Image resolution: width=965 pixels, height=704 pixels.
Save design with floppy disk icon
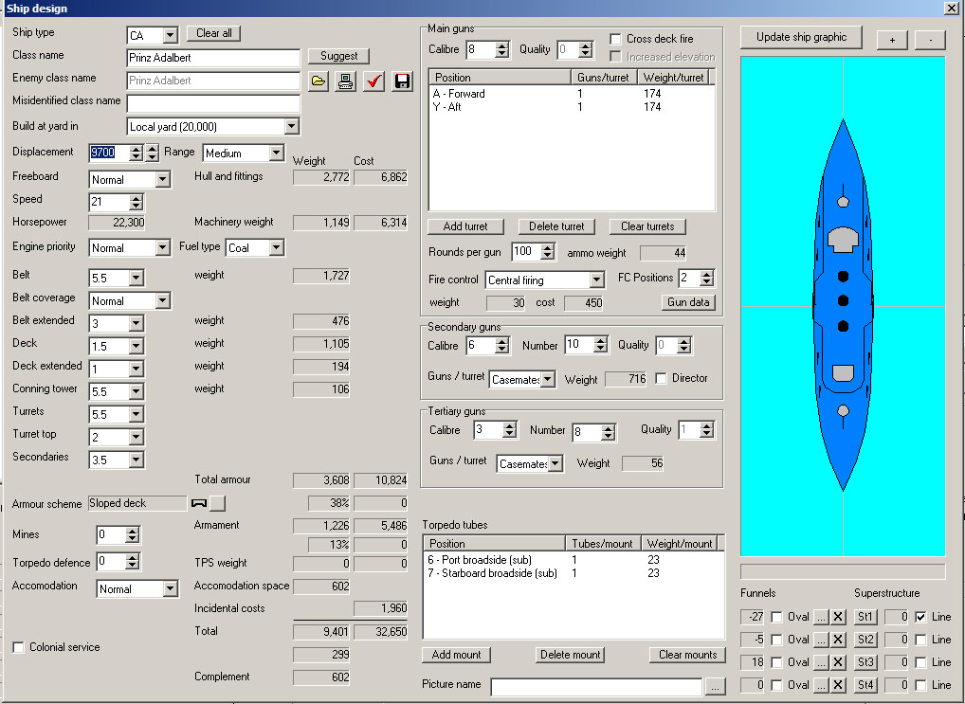tap(402, 81)
